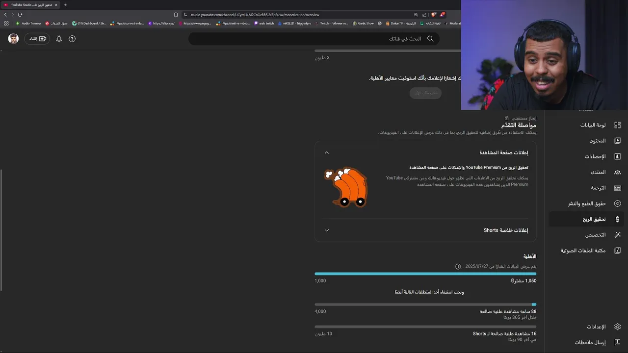The width and height of the screenshot is (628, 353).
Task: Click the browser forward arrow
Action: pyautogui.click(x=13, y=15)
